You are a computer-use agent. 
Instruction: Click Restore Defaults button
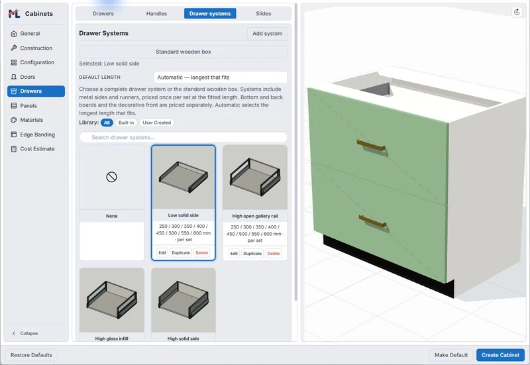pyautogui.click(x=31, y=355)
